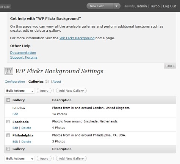Screen dimensions: 180x164
Task: Edit the London gallery
Action: tap(15, 114)
